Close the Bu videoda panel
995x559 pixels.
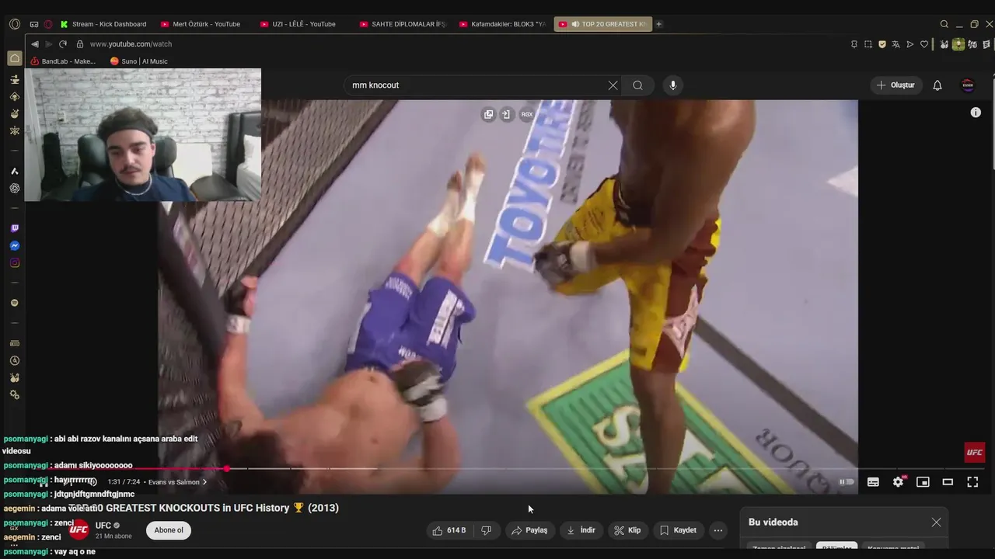click(936, 523)
